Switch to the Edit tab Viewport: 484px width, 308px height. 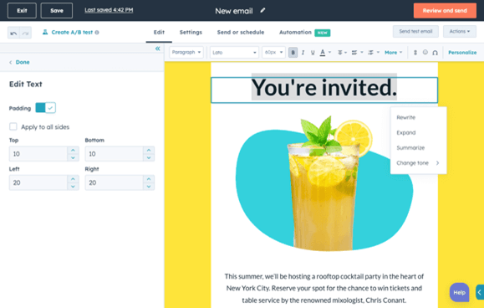(159, 32)
